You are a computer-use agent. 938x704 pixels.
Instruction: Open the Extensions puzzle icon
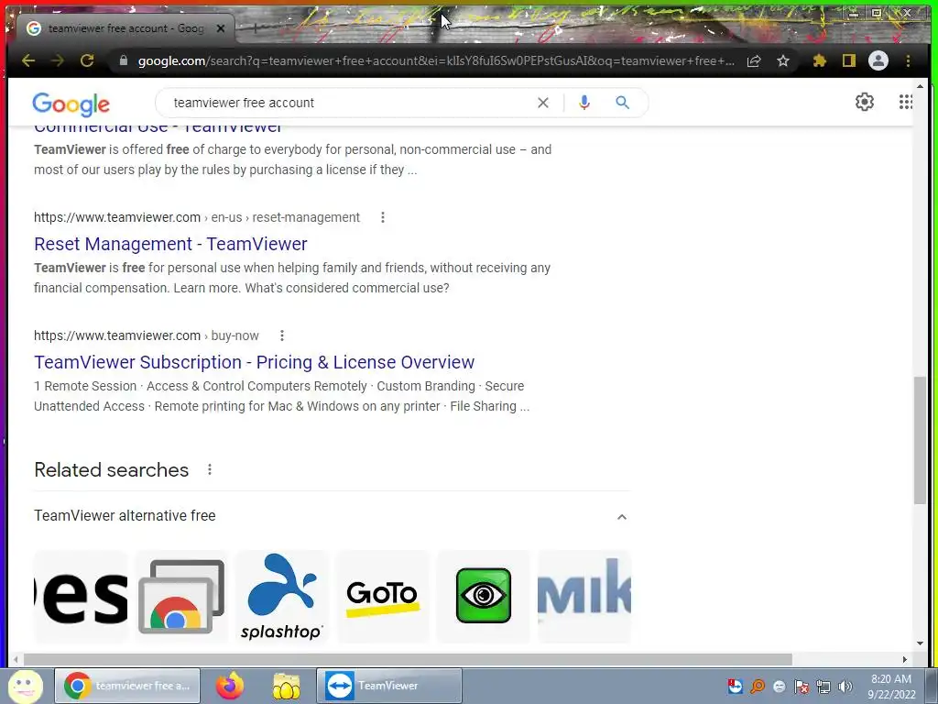pyautogui.click(x=820, y=60)
